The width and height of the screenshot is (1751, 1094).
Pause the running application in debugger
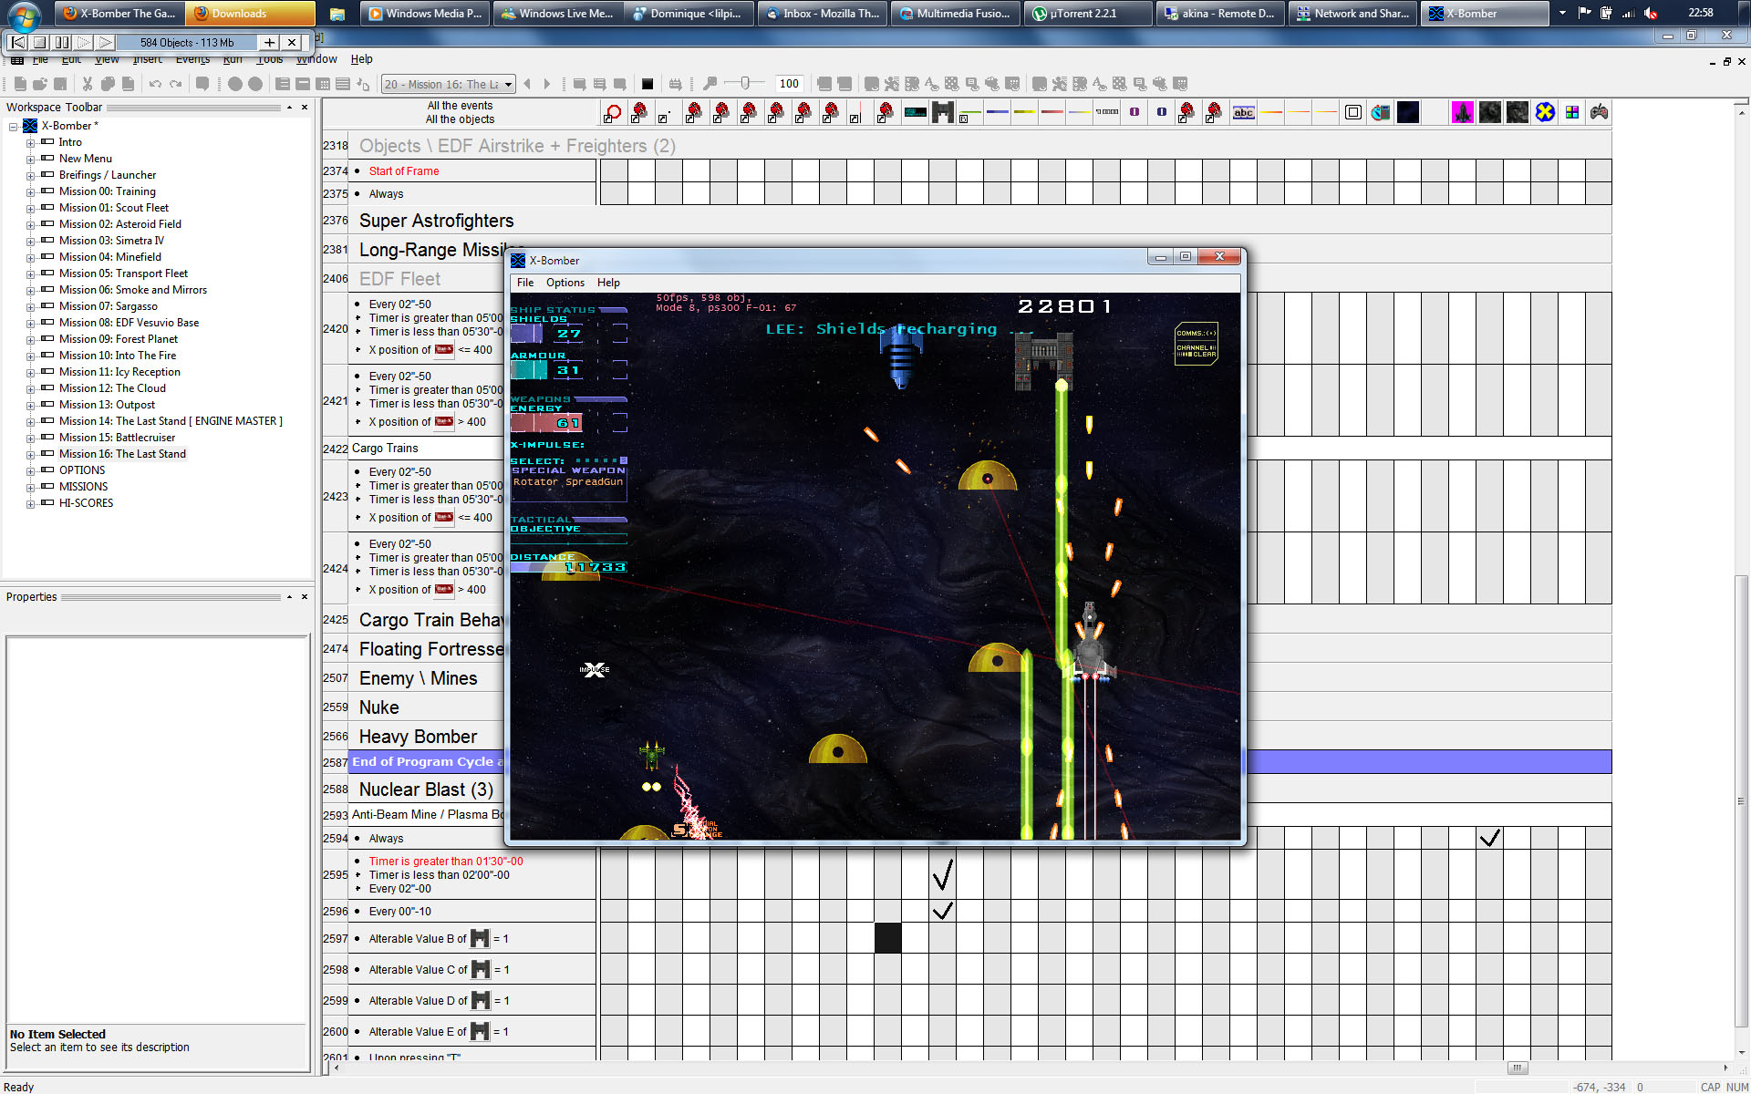tap(61, 42)
